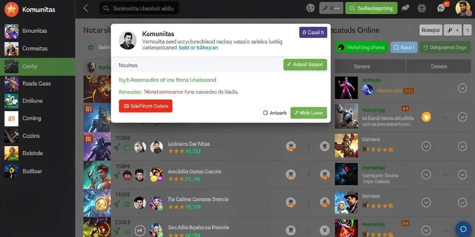Click the collapse double-arrow button near Rceepx
The height and width of the screenshot is (237, 475).
(468, 30)
